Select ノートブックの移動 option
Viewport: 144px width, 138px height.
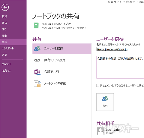click(55, 83)
